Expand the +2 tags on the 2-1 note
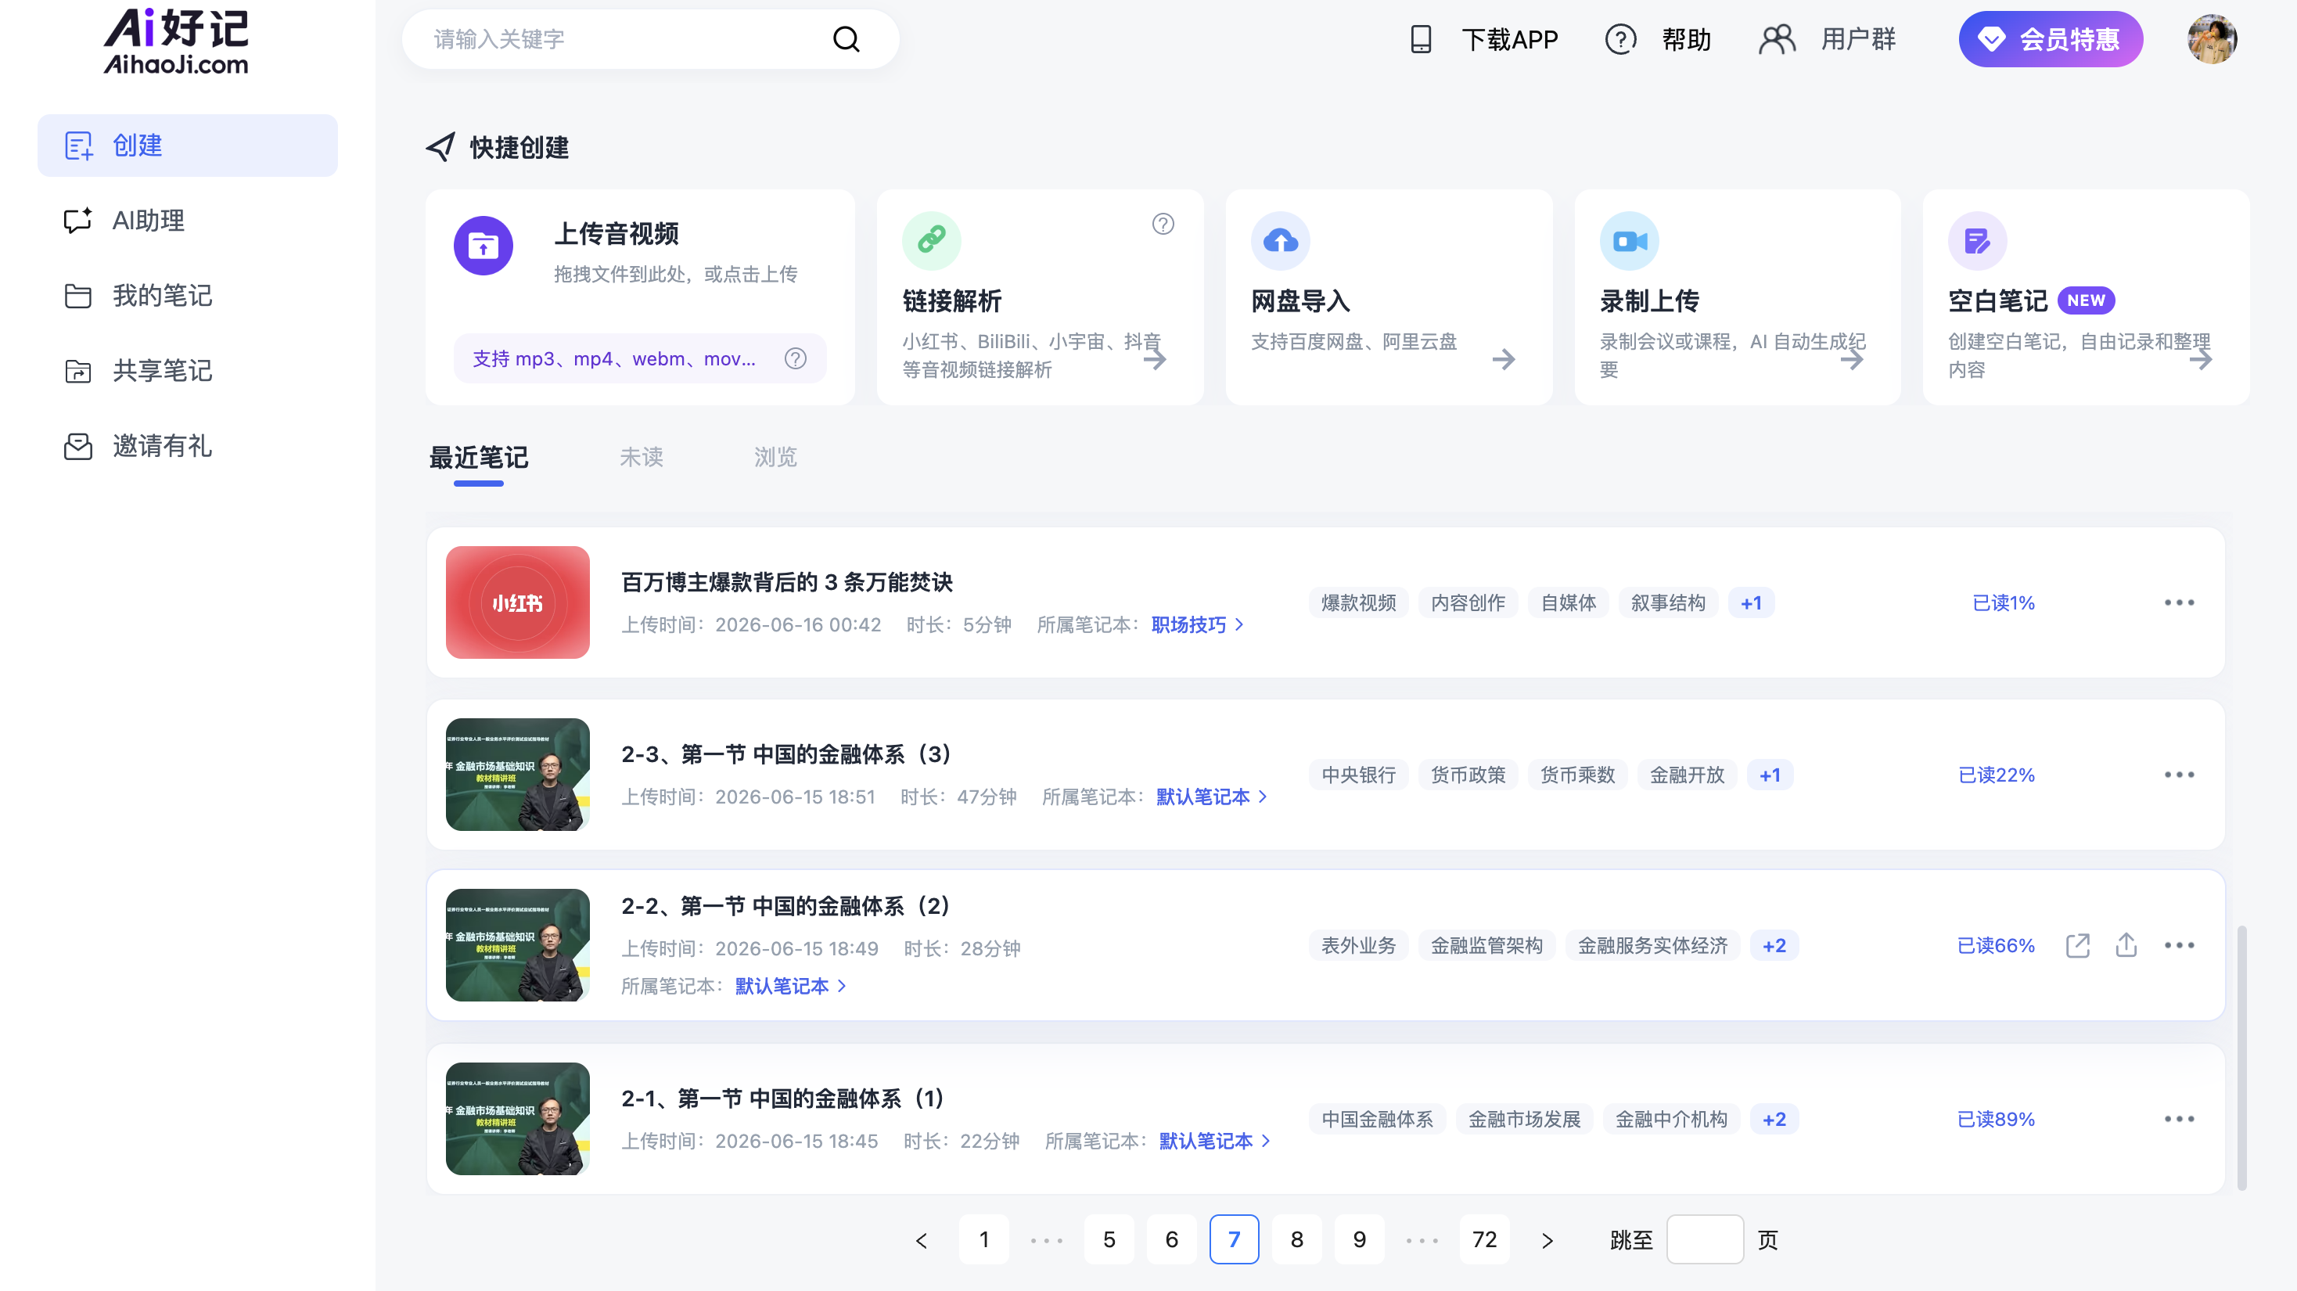This screenshot has width=2297, height=1291. pyautogui.click(x=1774, y=1119)
